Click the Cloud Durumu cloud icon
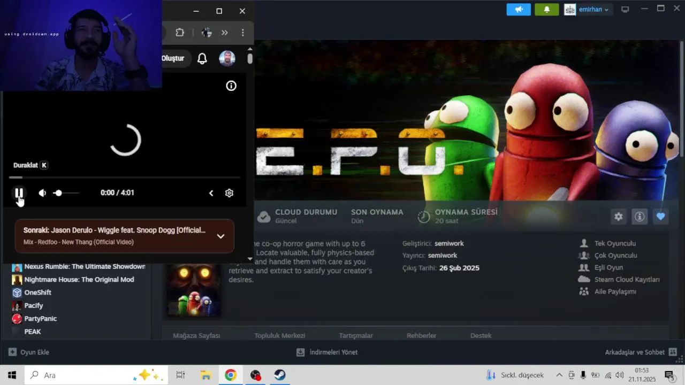Viewport: 685px width, 385px height. 264,217
